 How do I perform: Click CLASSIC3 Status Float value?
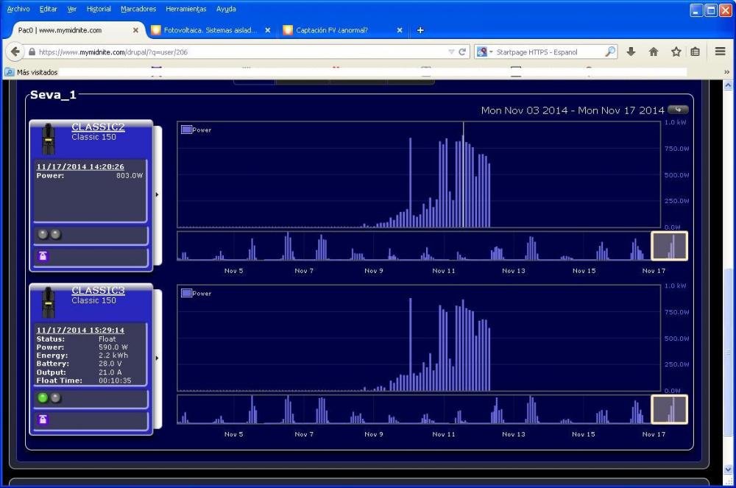(x=107, y=339)
